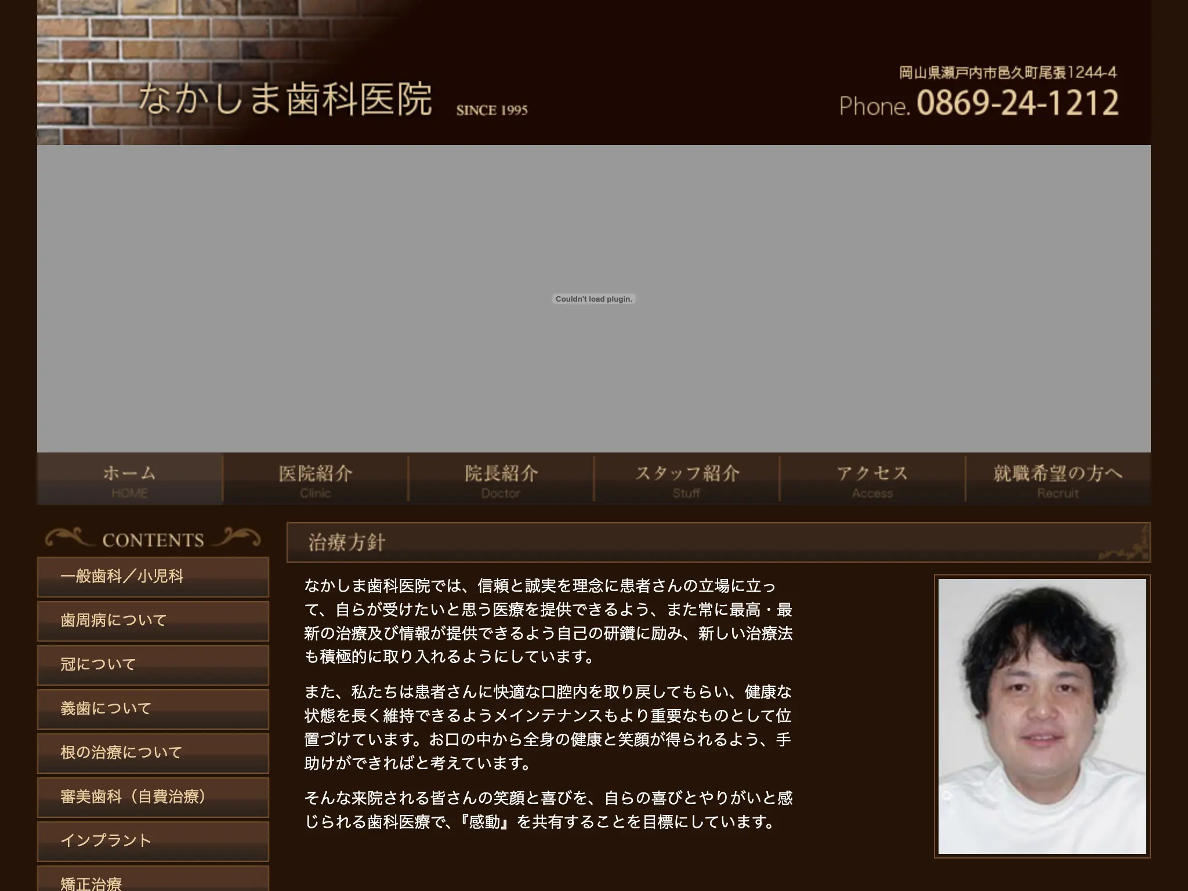Click paragraph starting なかしま歯科医院では
1188x891 pixels.
click(x=548, y=621)
